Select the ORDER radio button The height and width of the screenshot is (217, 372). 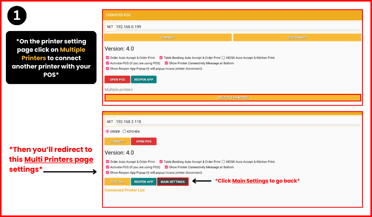(x=108, y=131)
